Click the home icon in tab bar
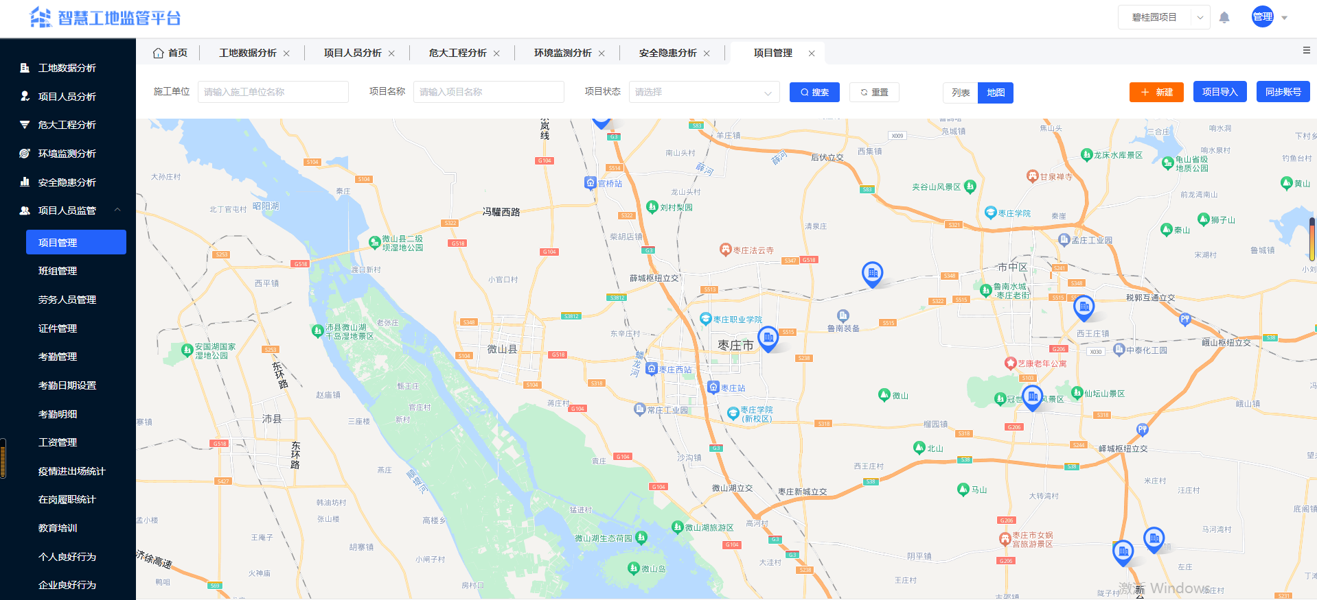The height and width of the screenshot is (600, 1317). point(158,53)
